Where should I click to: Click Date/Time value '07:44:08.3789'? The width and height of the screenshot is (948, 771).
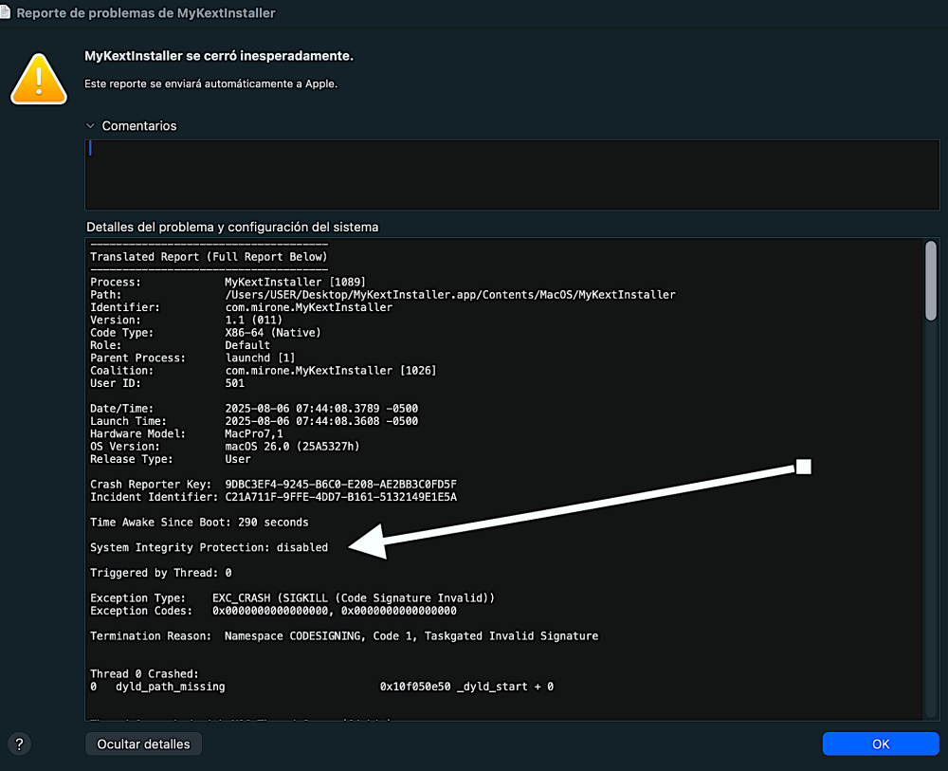(337, 409)
